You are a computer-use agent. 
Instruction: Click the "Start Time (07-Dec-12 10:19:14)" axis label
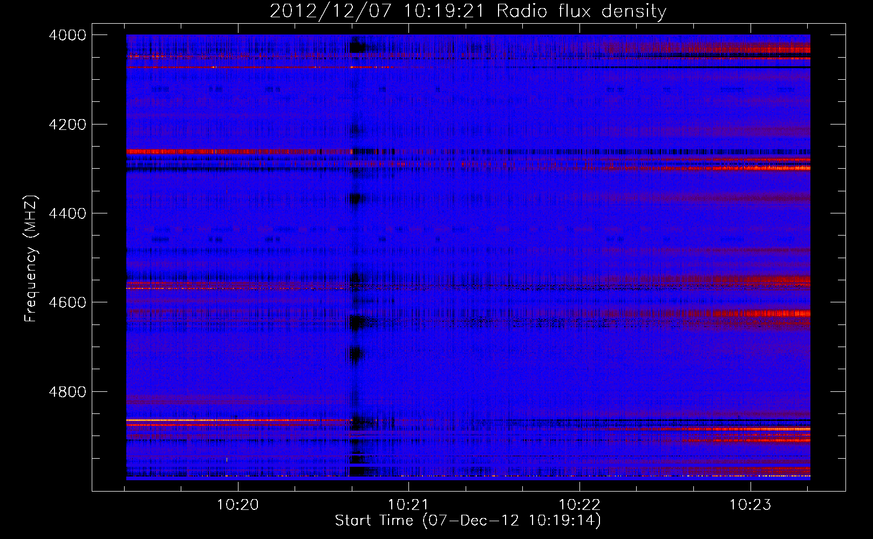(x=468, y=521)
